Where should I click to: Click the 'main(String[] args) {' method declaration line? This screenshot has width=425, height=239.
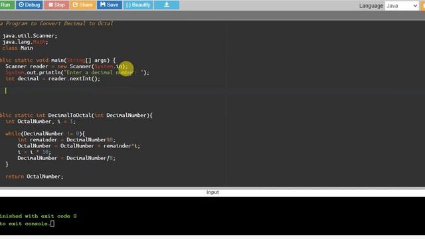coord(58,60)
